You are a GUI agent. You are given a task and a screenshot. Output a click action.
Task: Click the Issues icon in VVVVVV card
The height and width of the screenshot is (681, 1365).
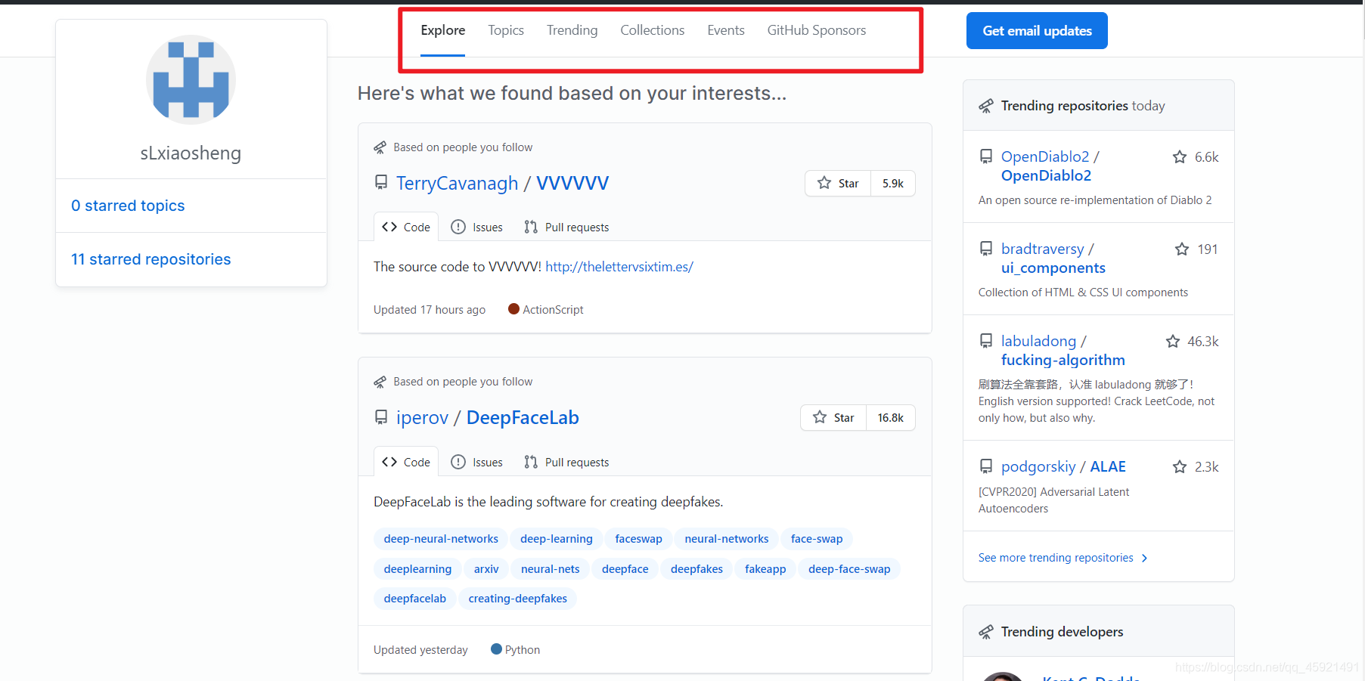click(x=458, y=227)
